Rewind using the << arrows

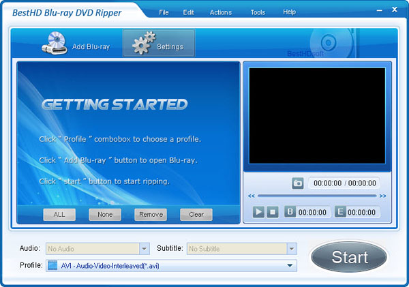pos(251,196)
